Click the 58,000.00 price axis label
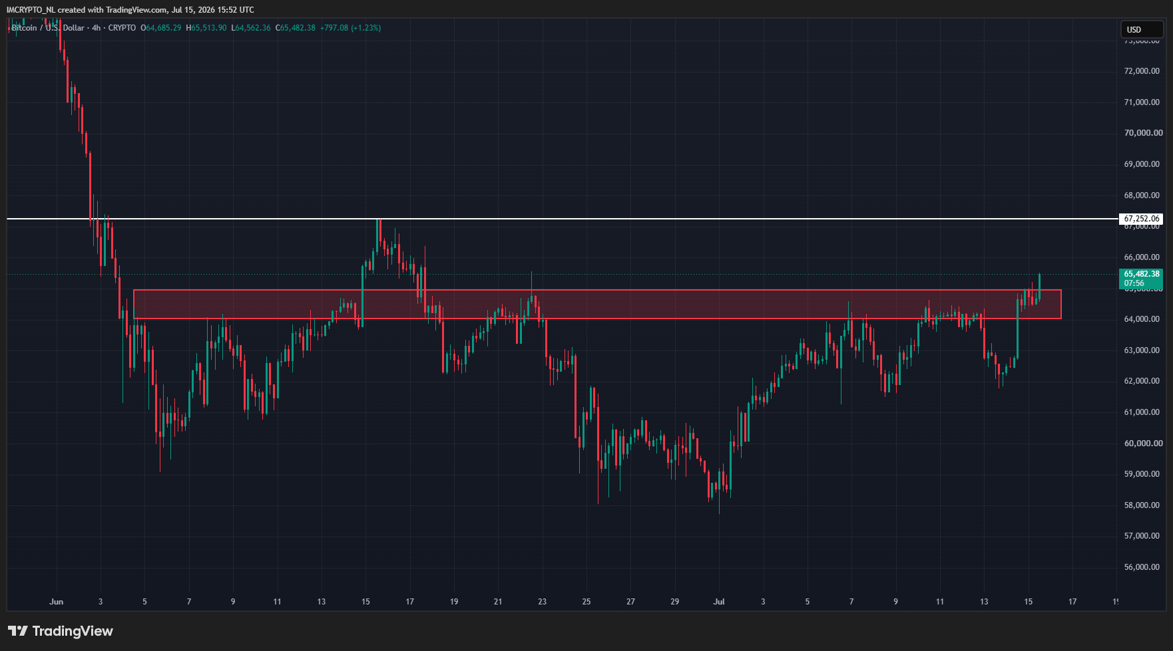1173x651 pixels. coord(1142,505)
